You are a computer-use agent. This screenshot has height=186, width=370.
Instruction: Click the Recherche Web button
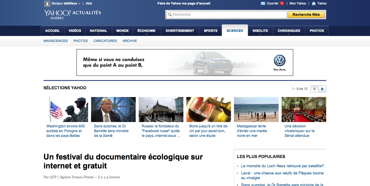tap(306, 15)
